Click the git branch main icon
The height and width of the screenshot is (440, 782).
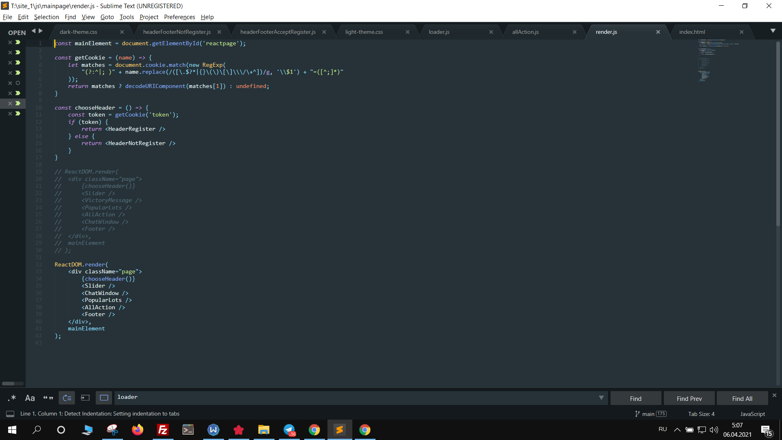pos(637,414)
